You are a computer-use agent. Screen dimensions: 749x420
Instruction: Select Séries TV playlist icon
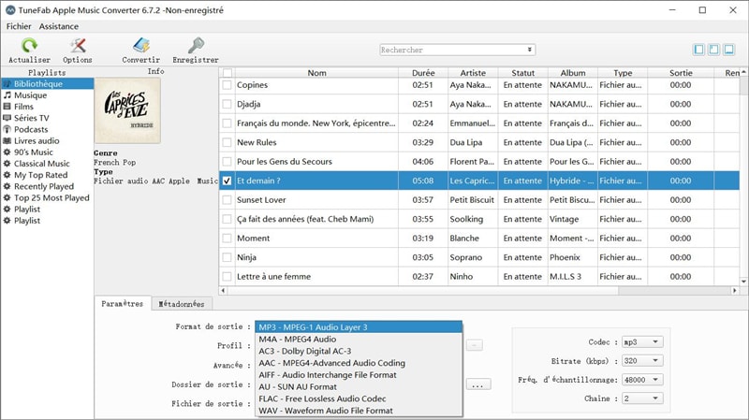tap(7, 118)
